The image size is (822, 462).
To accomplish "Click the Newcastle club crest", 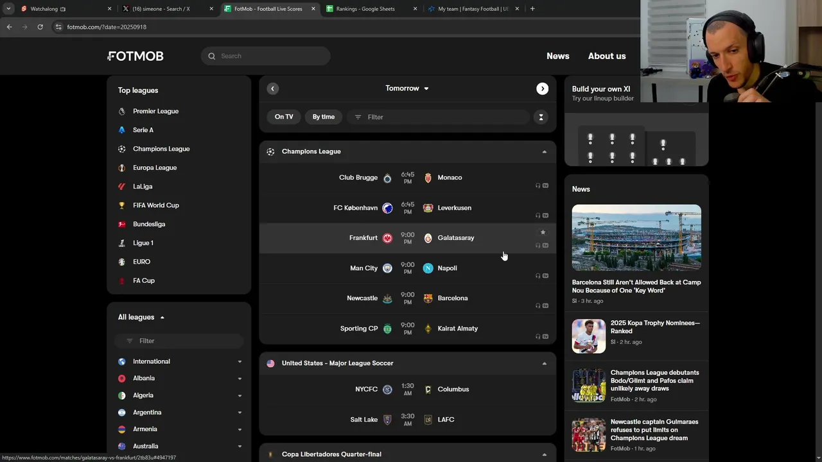I will click(387, 298).
